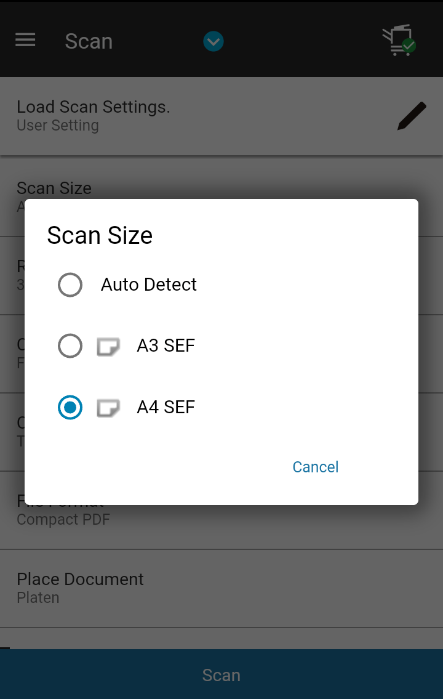
Task: Click the A4 SEF paper icon
Action: coord(108,408)
